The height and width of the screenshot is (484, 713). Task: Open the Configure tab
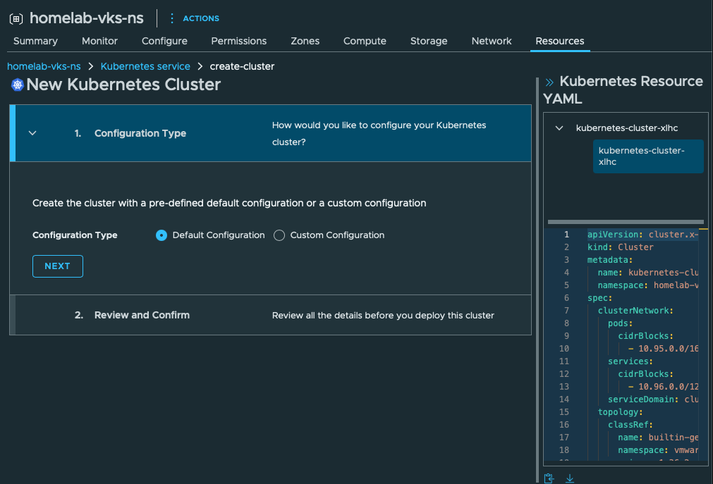click(x=164, y=41)
